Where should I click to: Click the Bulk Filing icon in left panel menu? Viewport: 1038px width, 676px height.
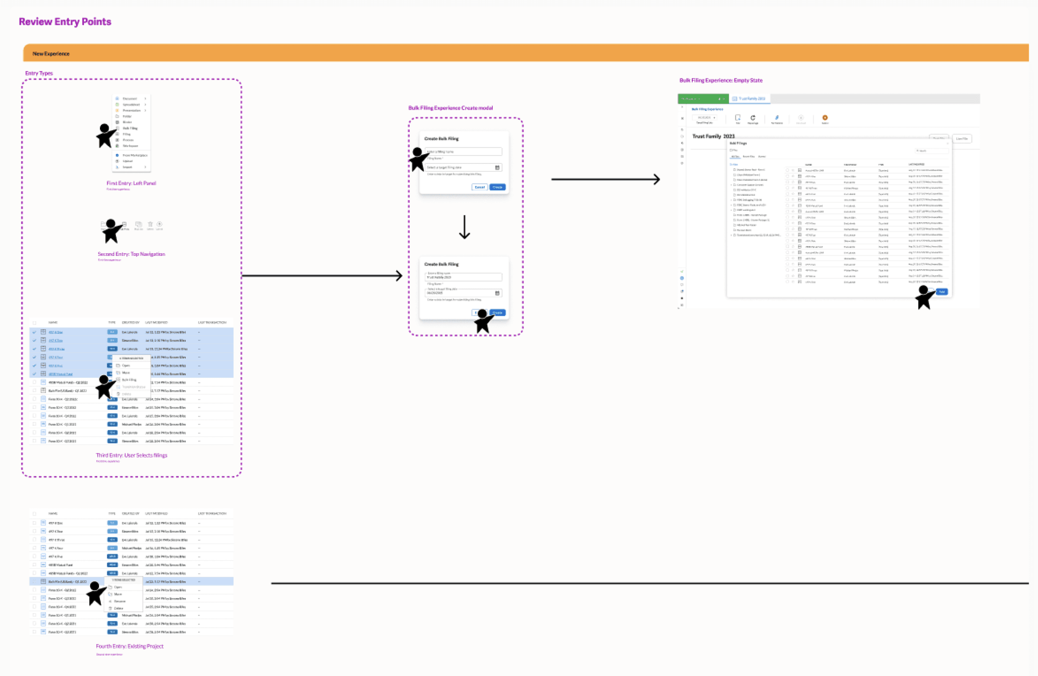[x=117, y=128]
